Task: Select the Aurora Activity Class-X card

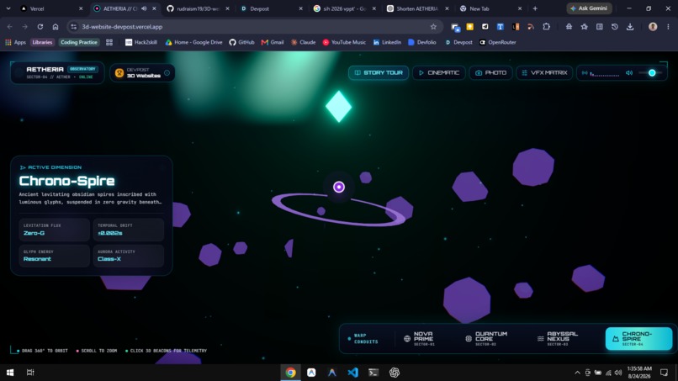Action: (129, 256)
